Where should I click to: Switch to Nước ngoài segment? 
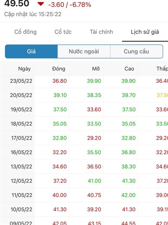(84, 51)
